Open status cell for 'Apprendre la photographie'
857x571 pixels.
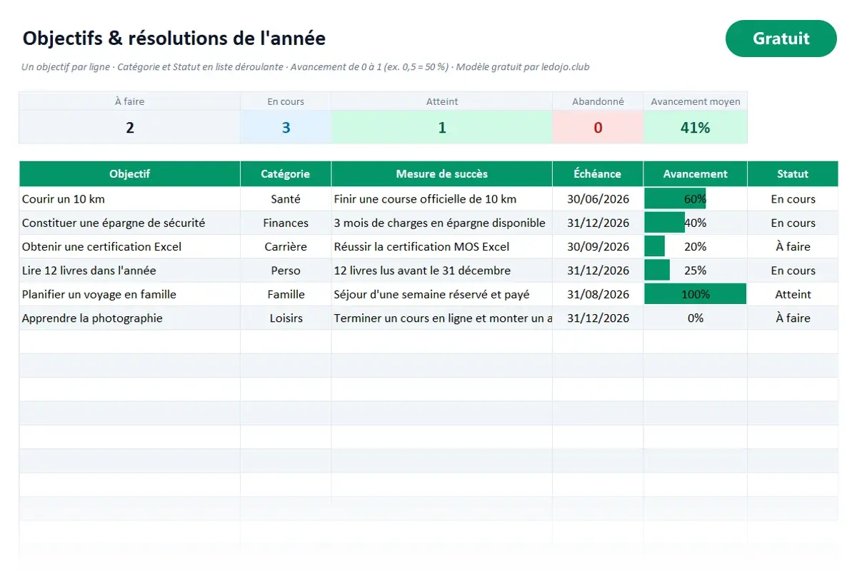click(x=793, y=318)
